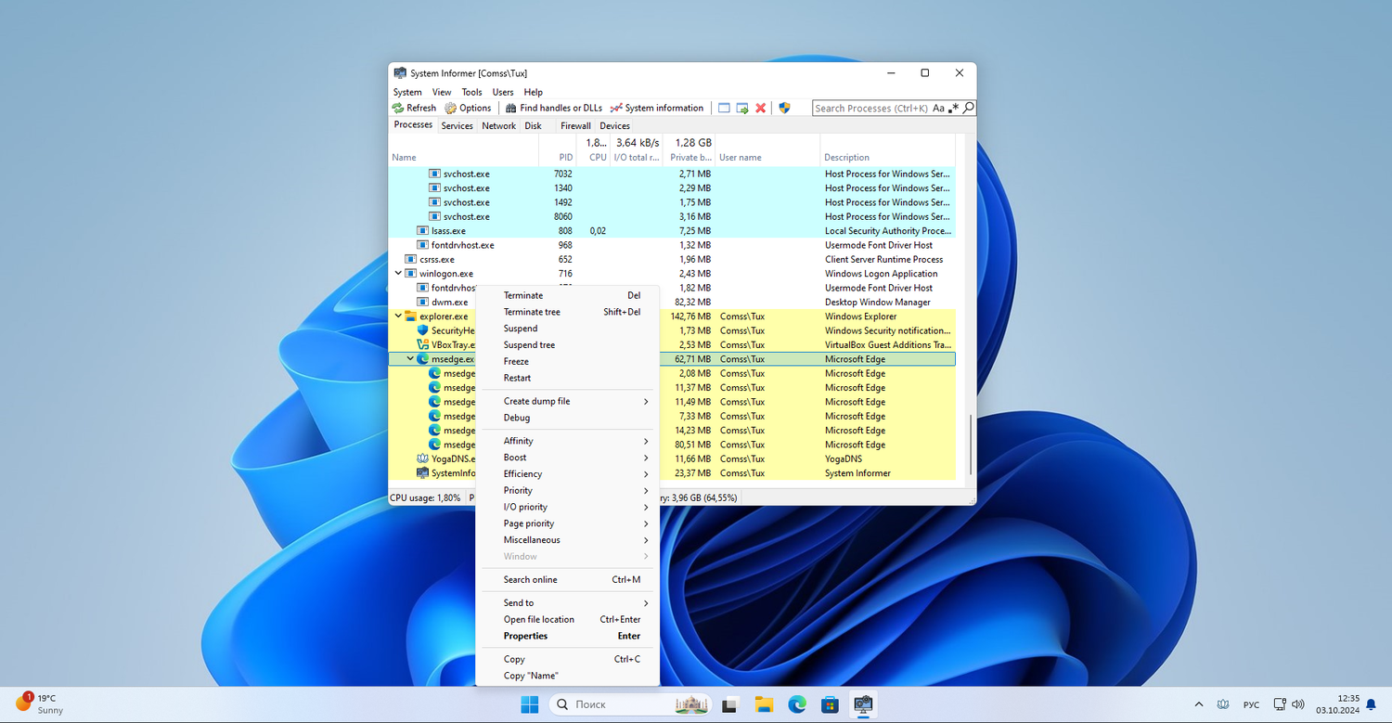
Task: Sort by the User name column header
Action: click(x=768, y=148)
